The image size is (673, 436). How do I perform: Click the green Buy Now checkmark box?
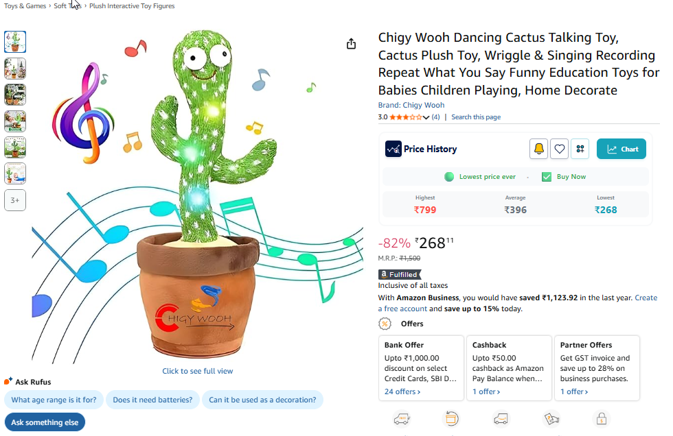[547, 177]
